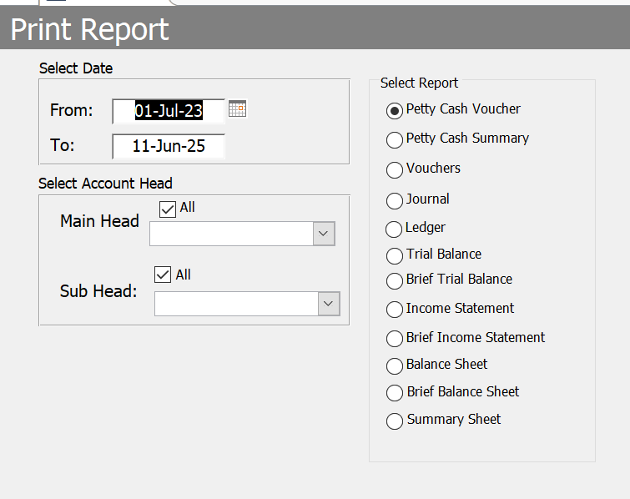Pick the Trial Balance report
The image size is (630, 499).
[395, 256]
